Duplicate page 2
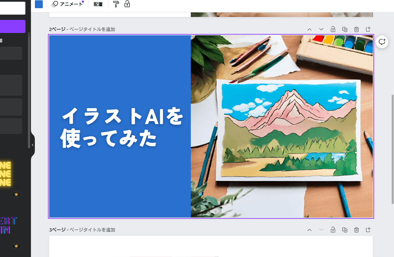This screenshot has width=394, height=257. click(345, 29)
